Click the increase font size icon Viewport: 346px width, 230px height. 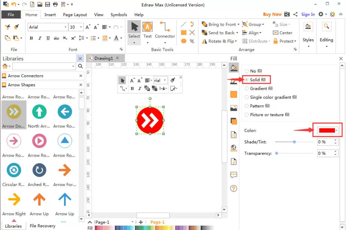88,27
